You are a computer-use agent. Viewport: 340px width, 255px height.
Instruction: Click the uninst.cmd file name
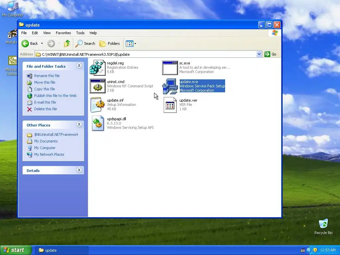(x=116, y=82)
